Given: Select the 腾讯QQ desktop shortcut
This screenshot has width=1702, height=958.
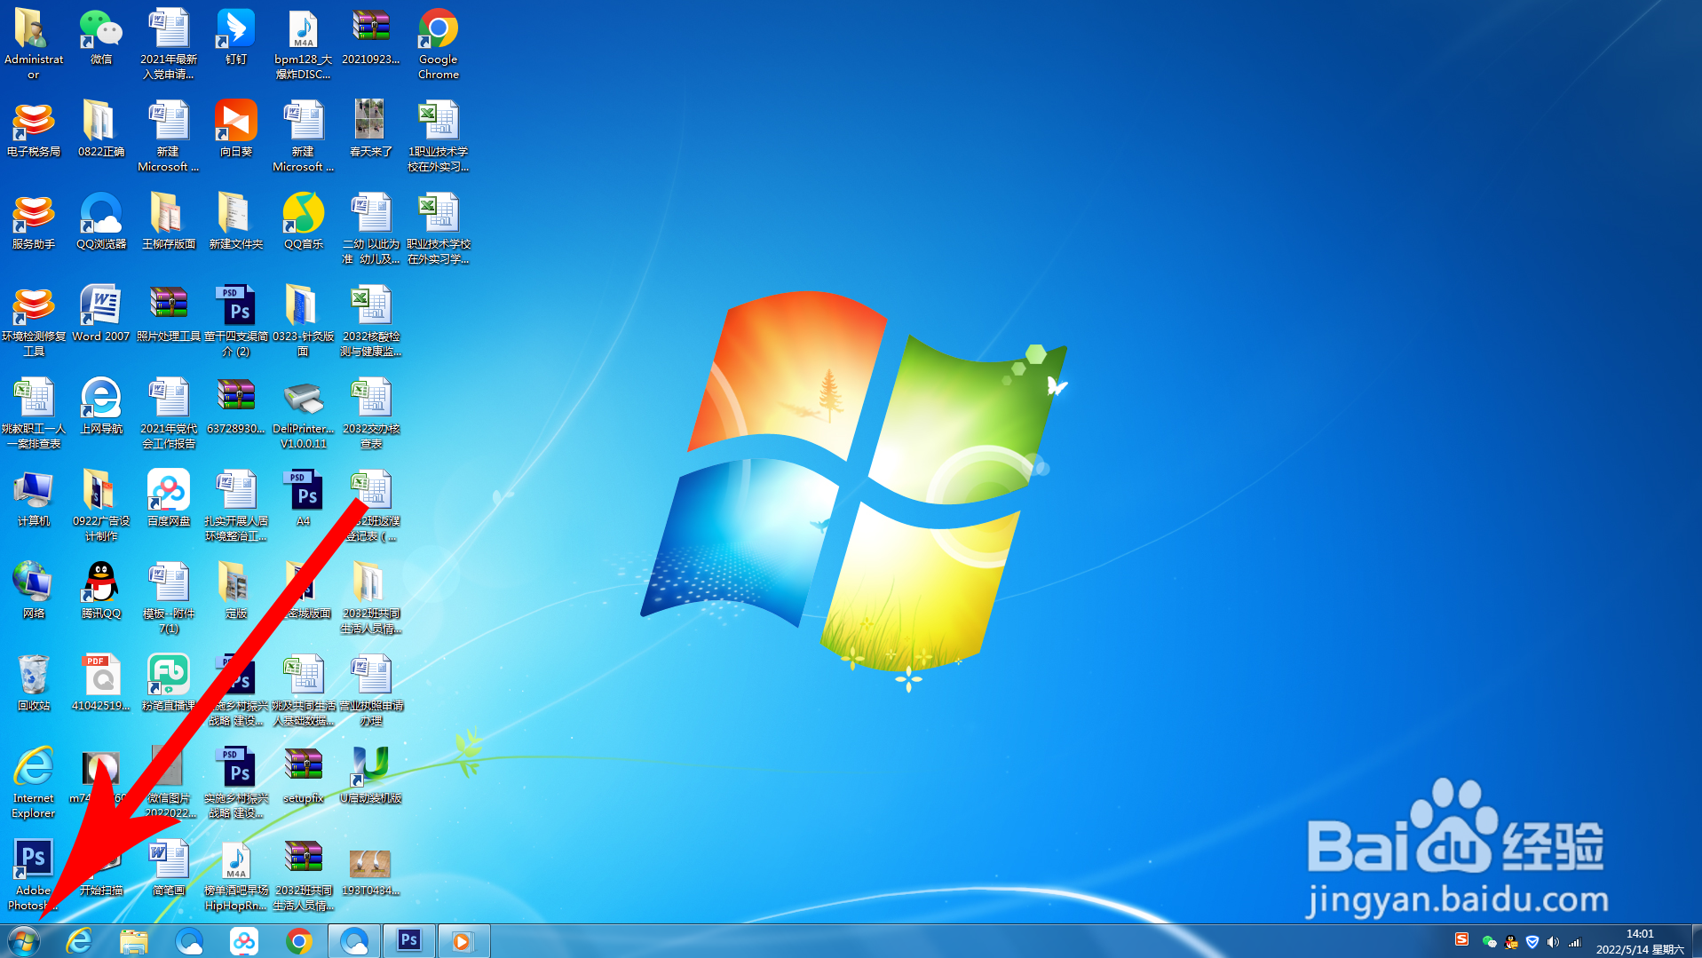Looking at the screenshot, I should click(101, 591).
